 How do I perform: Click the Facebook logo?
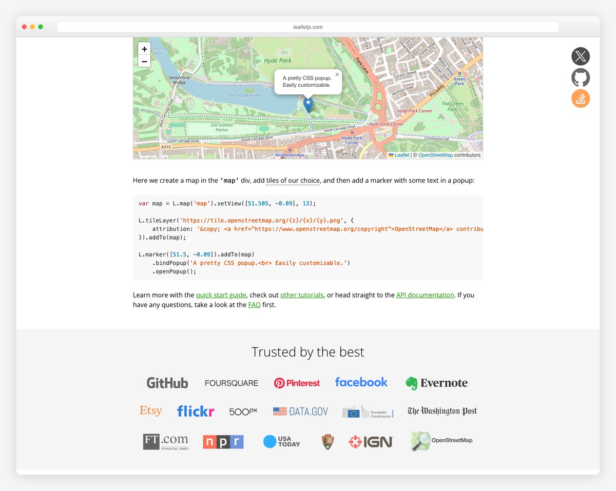pos(361,382)
